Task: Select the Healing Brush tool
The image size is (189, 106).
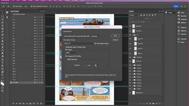Action: (x=2, y=35)
